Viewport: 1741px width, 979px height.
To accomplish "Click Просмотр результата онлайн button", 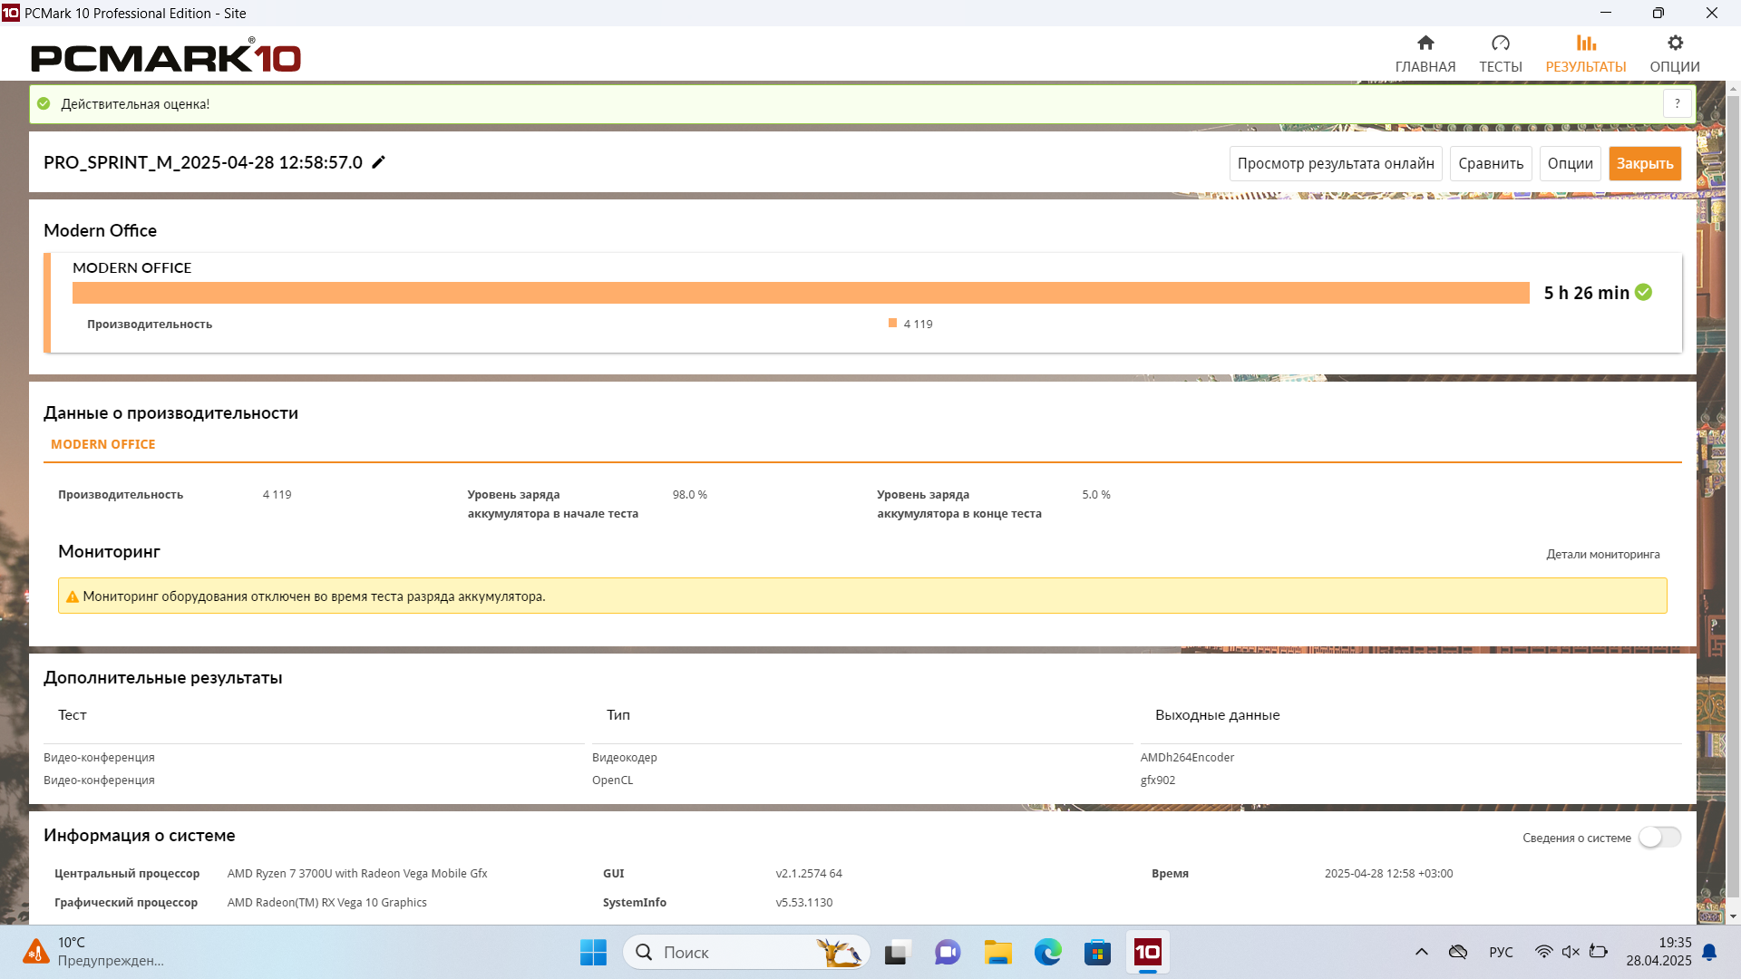I will (1336, 164).
